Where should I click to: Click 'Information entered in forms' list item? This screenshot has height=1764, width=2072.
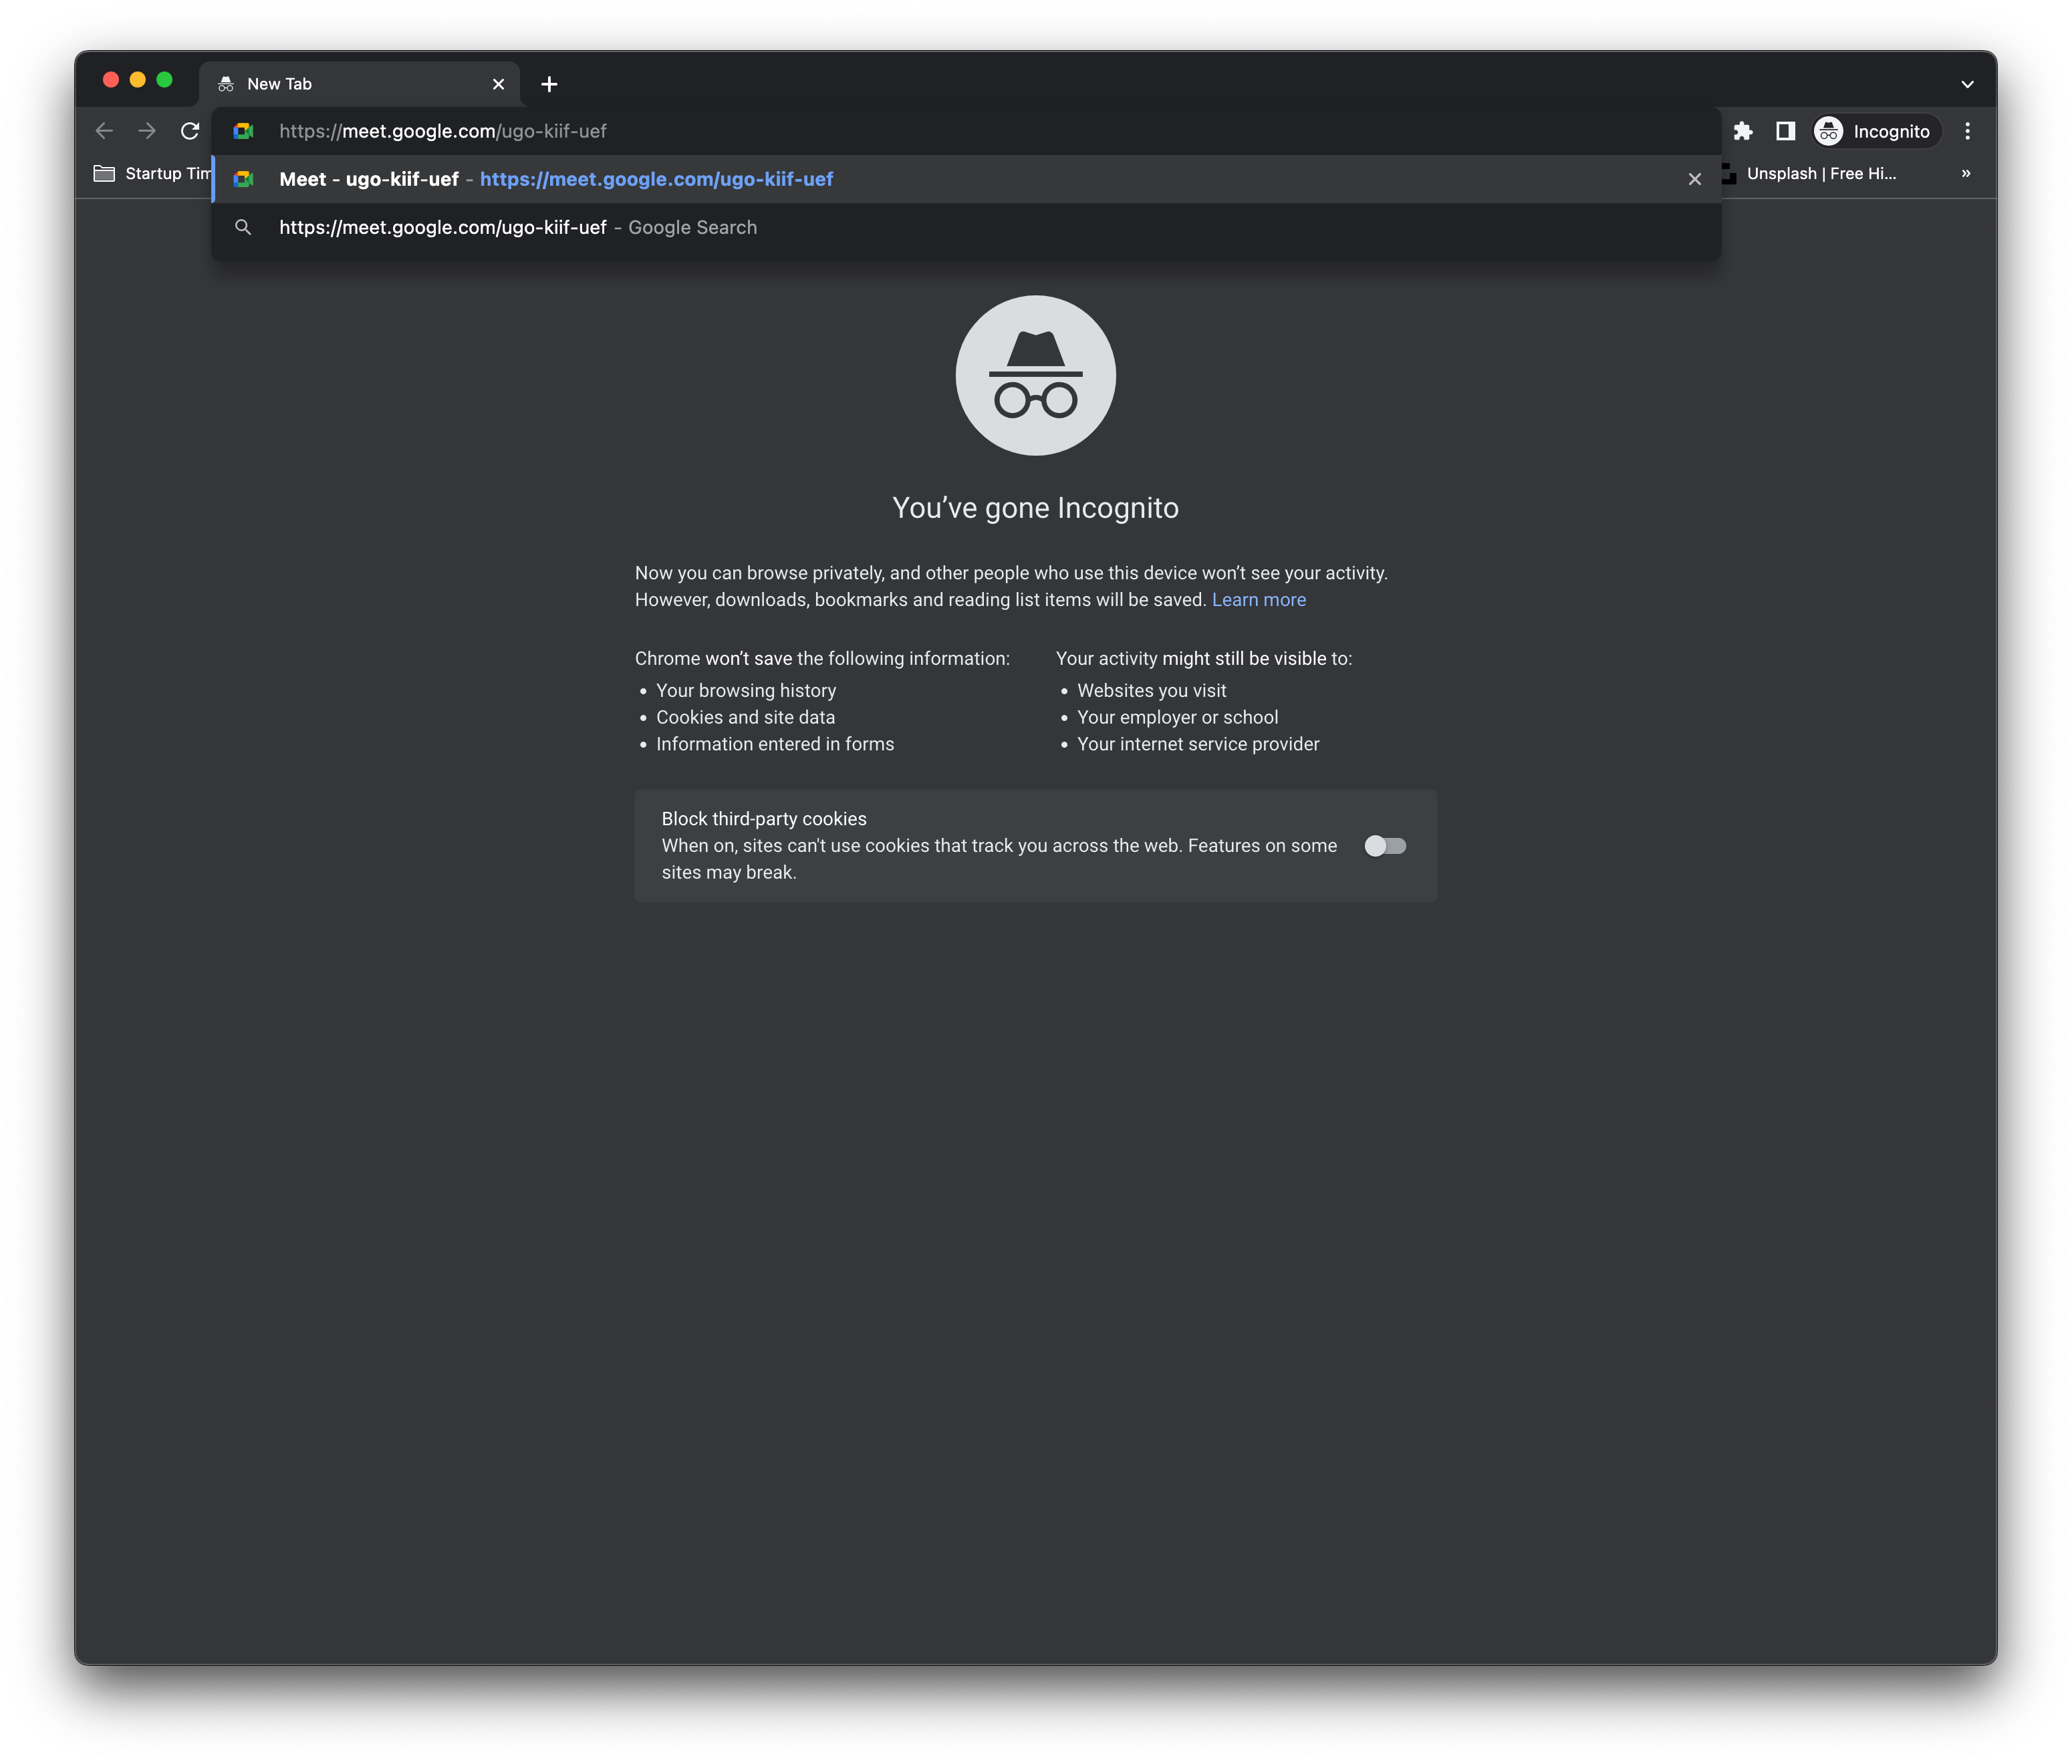point(775,744)
